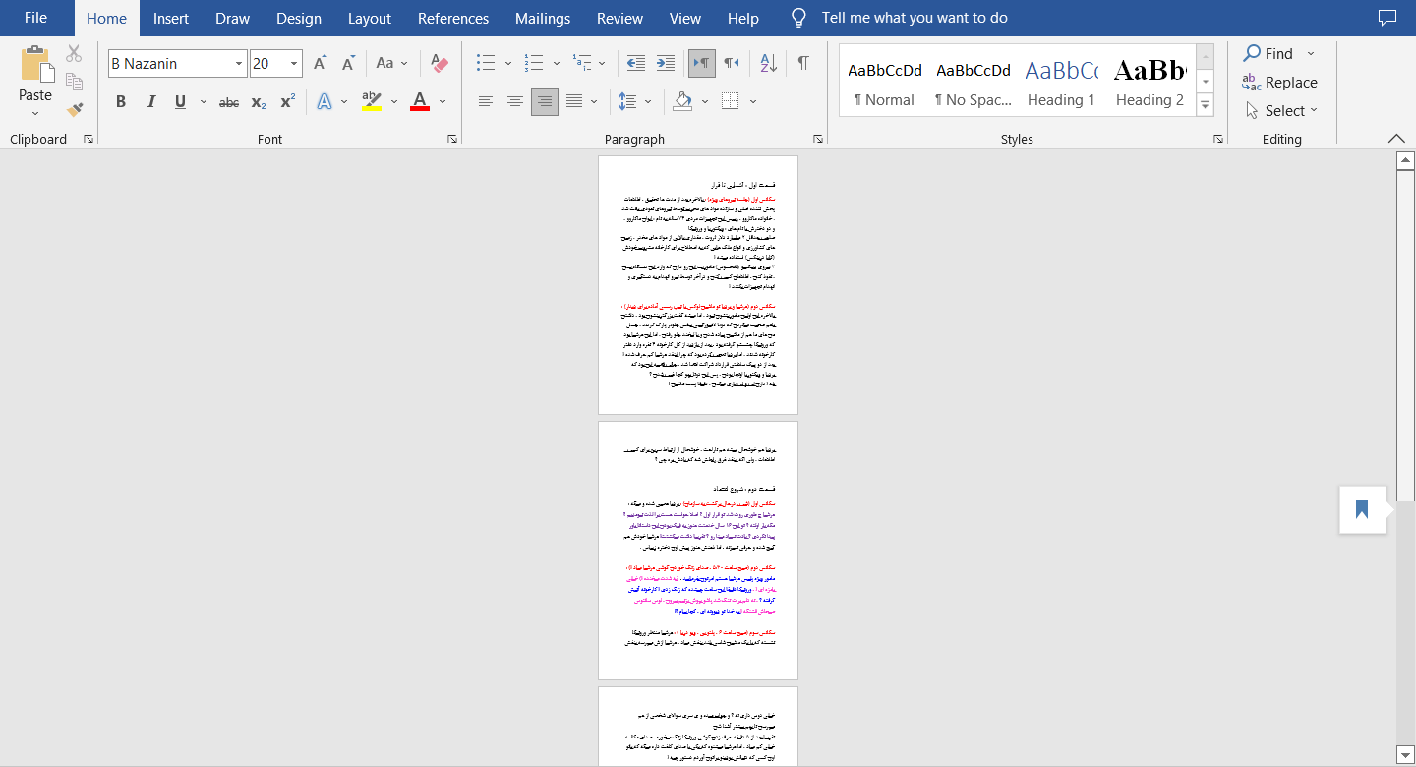The height and width of the screenshot is (767, 1416).
Task: Click the Paste clipboard icon
Action: (35, 65)
